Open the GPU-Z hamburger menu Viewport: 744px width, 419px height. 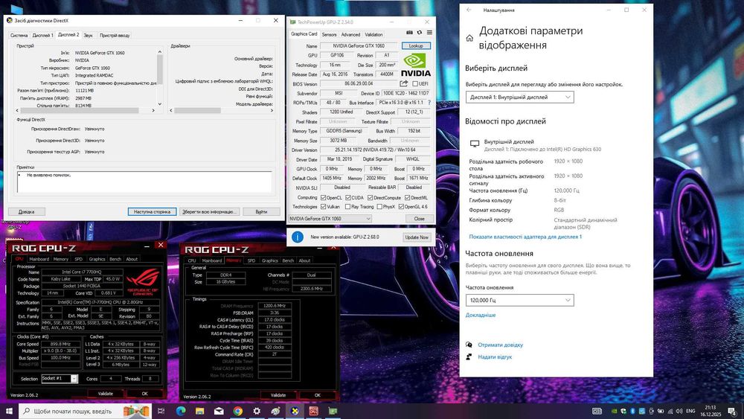(429, 33)
